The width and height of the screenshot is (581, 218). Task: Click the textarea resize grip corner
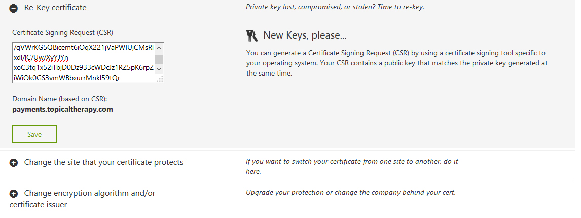(160, 79)
